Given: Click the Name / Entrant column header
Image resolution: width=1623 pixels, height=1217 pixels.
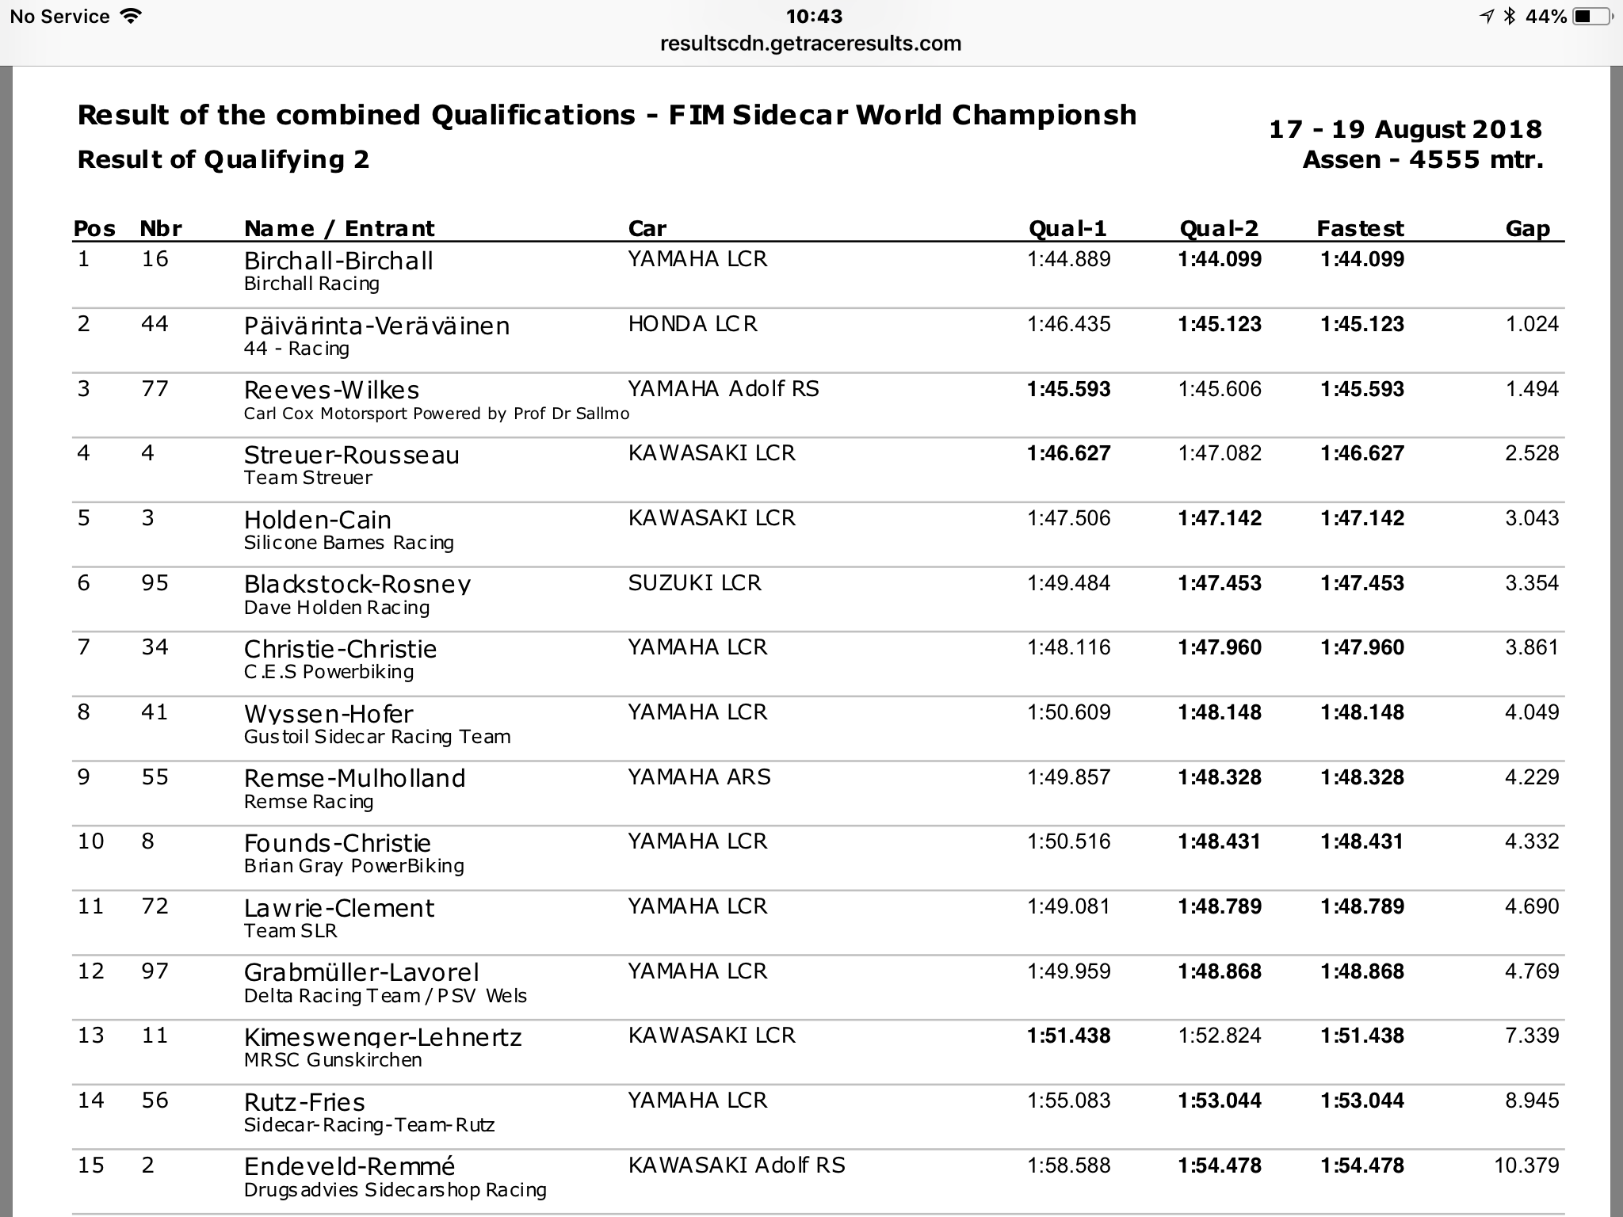Looking at the screenshot, I should point(339,228).
